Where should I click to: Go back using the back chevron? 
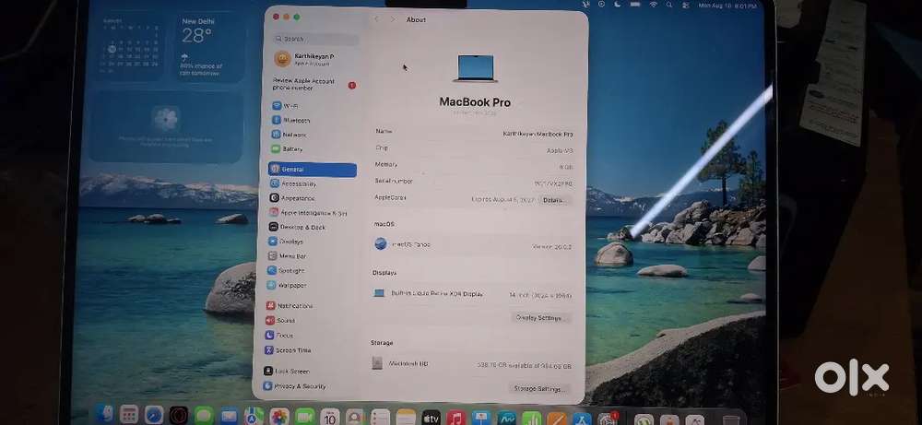(x=376, y=19)
